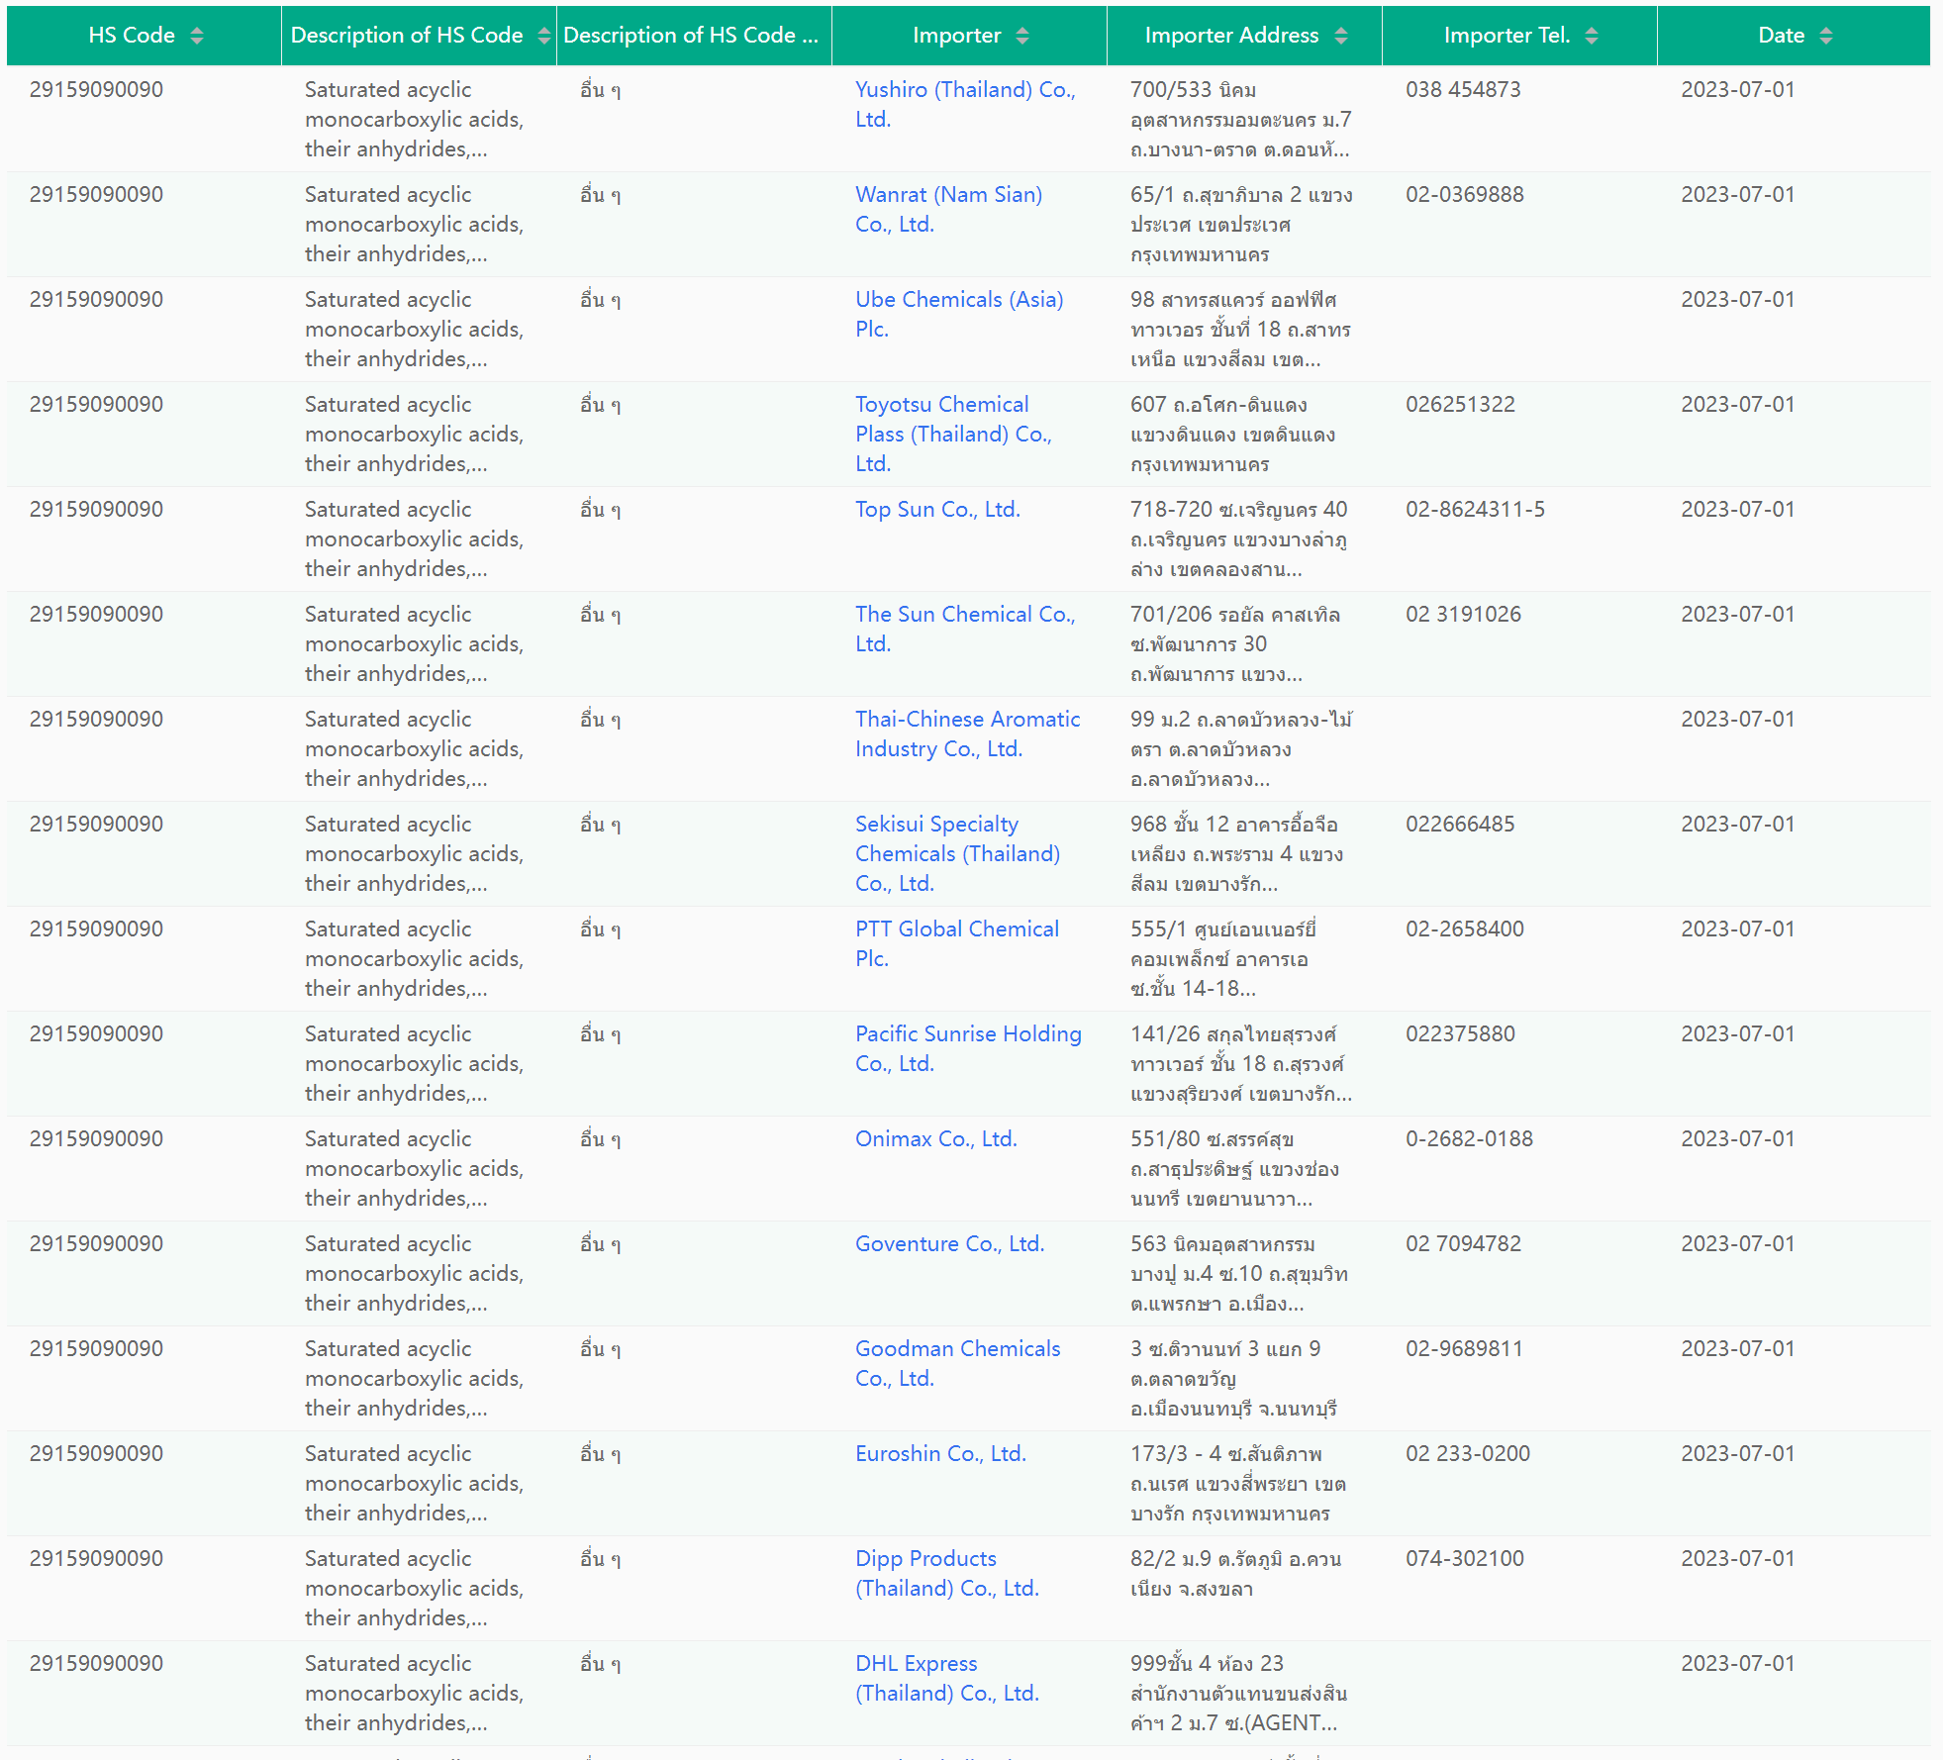Select telephone number 02 7094782
Screen dimensions: 1943x1760
(1463, 1243)
